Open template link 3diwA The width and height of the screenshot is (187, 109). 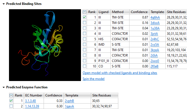(155, 23)
